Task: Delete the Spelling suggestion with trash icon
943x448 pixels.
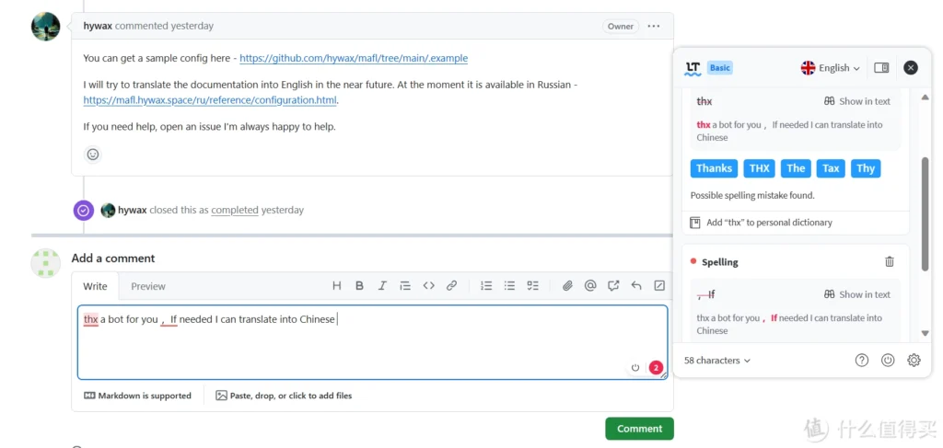Action: pos(890,262)
